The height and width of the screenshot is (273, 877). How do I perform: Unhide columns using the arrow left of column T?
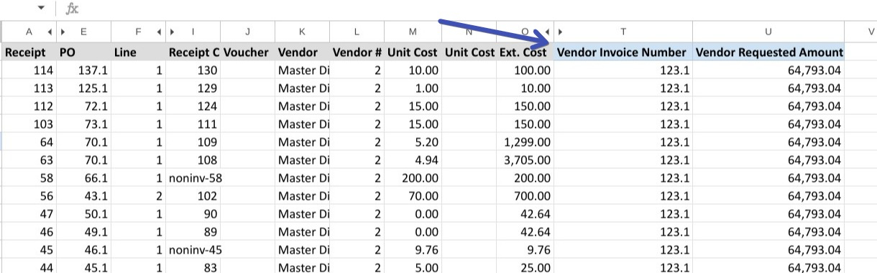[561, 32]
